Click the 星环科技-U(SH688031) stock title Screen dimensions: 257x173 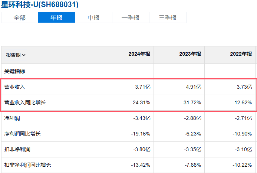coord(40,4)
